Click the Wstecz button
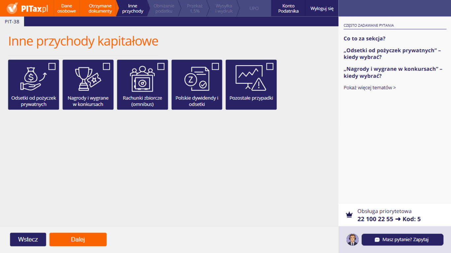The image size is (451, 253). pyautogui.click(x=28, y=239)
